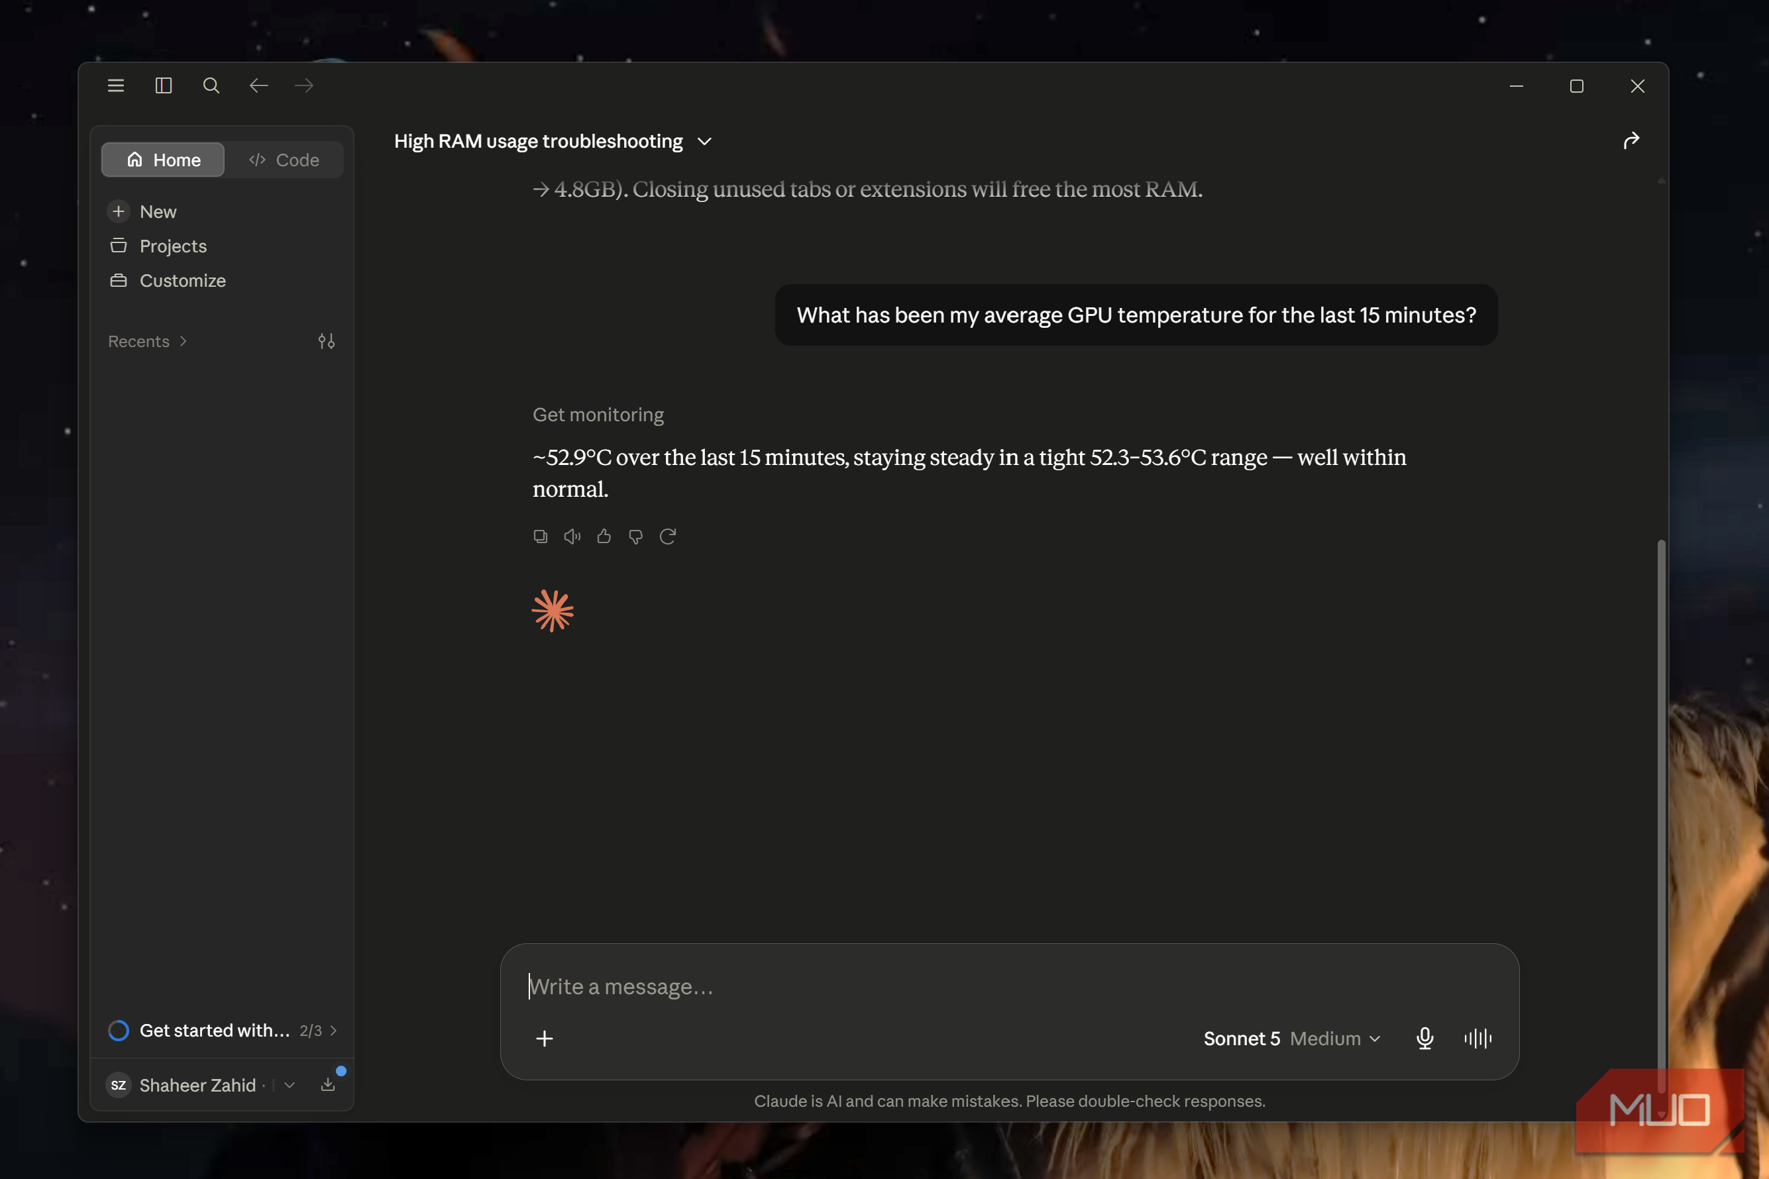Start voice mode with the waveform icon
The height and width of the screenshot is (1179, 1769).
point(1478,1039)
